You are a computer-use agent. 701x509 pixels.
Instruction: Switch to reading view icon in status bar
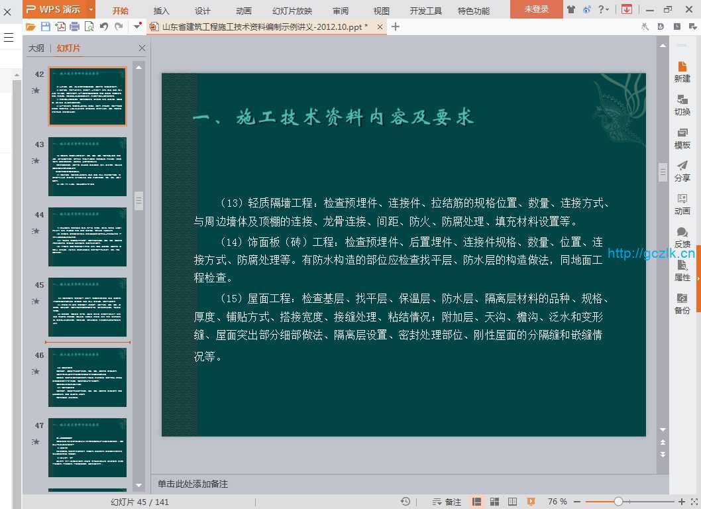[x=512, y=502]
